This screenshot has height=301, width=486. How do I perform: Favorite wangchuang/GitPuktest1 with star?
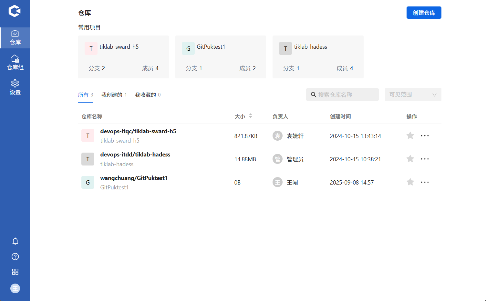[410, 182]
